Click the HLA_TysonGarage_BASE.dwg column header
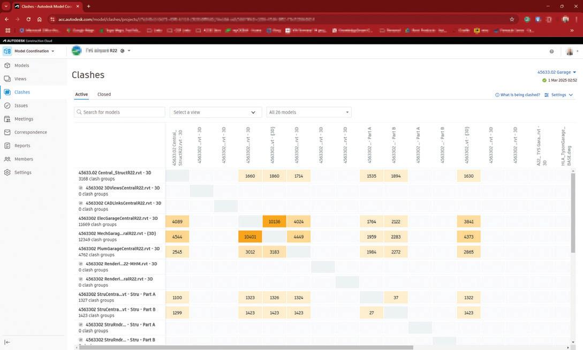Image resolution: width=583 pixels, height=350 pixels. (x=566, y=146)
